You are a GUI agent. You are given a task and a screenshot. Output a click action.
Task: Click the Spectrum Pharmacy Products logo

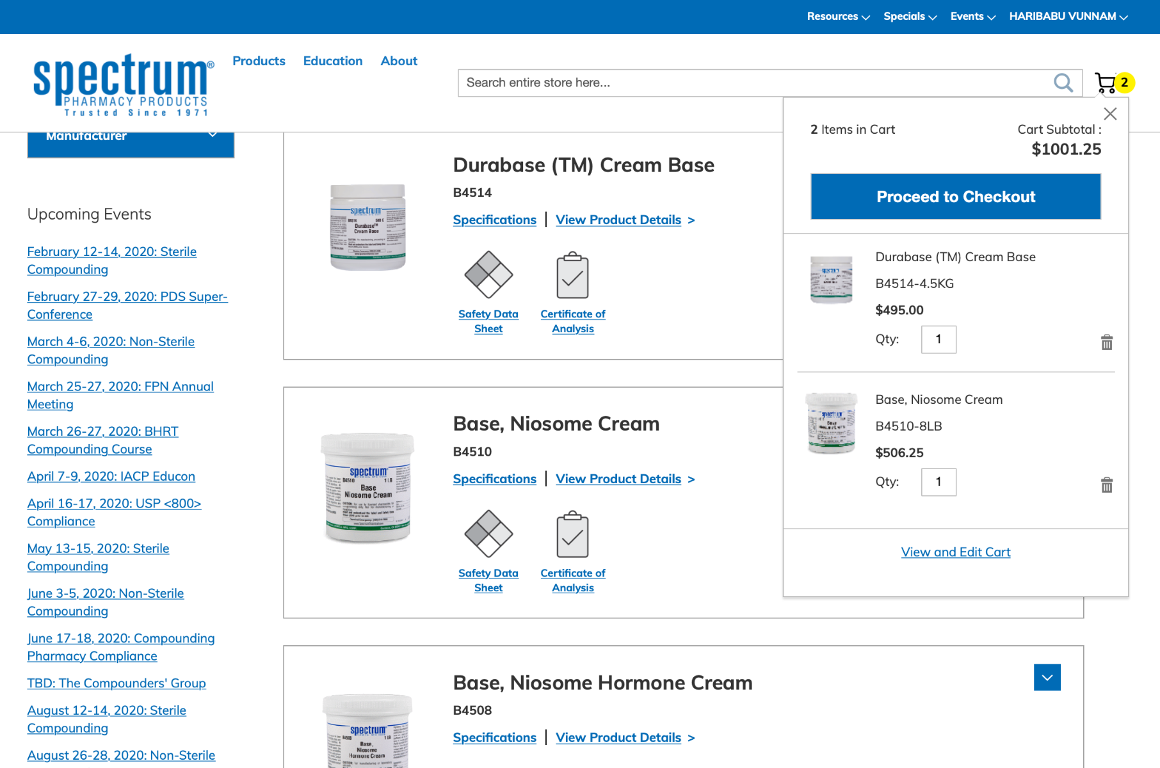(124, 84)
